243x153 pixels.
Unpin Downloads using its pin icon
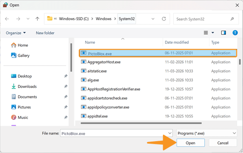tap(66, 86)
